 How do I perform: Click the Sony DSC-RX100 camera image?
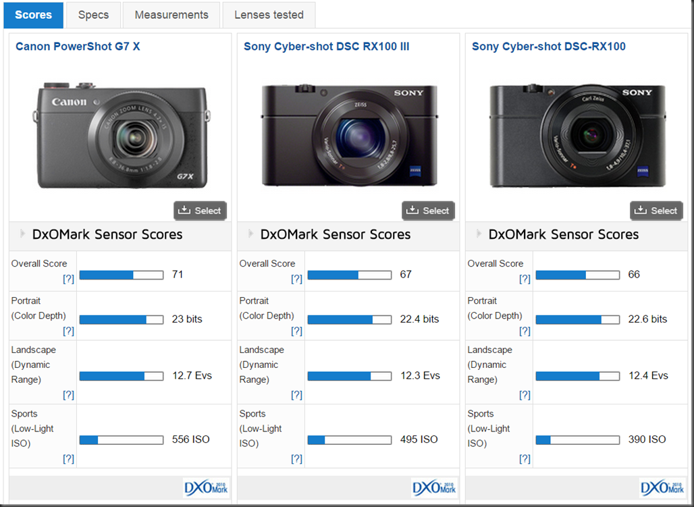click(x=578, y=135)
